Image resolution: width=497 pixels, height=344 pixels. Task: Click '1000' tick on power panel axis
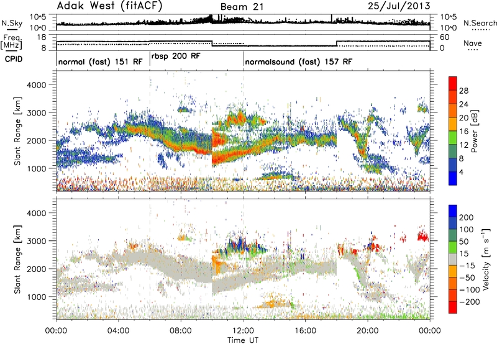pos(36,168)
